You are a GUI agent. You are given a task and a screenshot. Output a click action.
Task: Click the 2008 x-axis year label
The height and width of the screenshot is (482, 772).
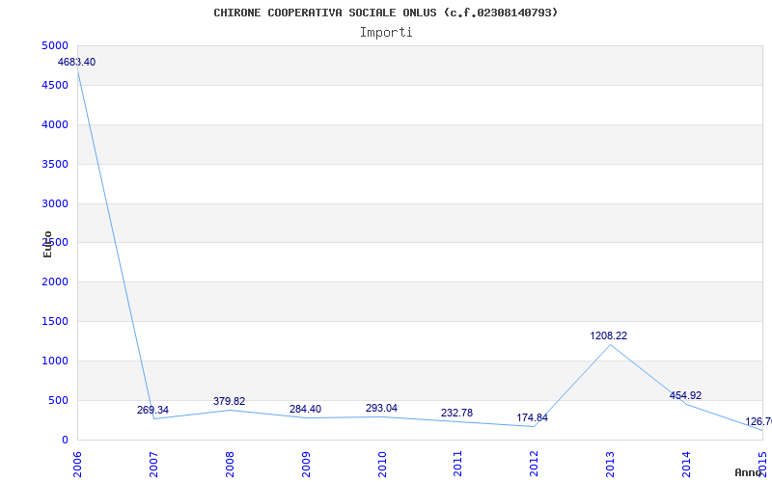click(x=230, y=464)
